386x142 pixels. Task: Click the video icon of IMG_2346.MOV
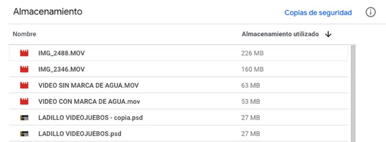(x=24, y=69)
